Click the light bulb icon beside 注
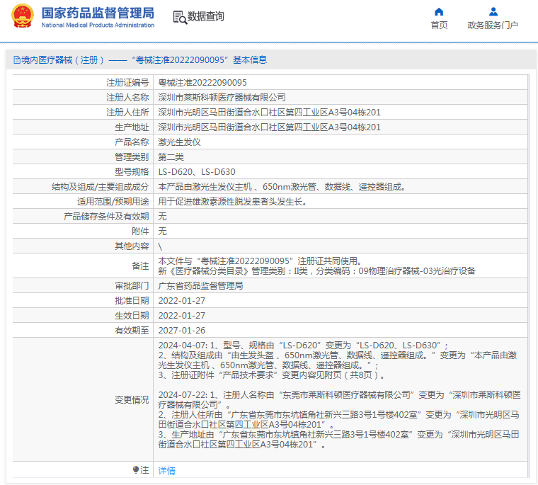 tap(136, 469)
